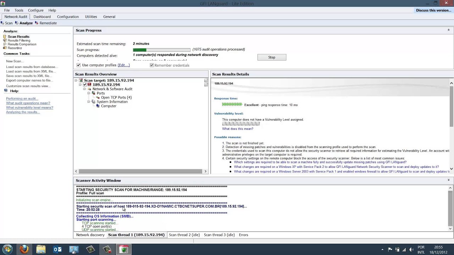Open Firefox from the taskbar
Screen dimensions: 454x255
24,249
